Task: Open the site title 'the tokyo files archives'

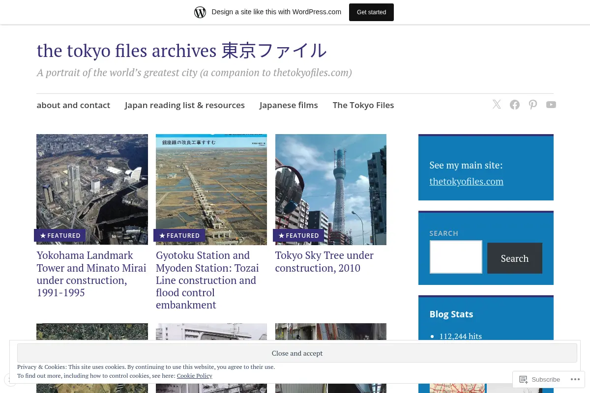Action: tap(181, 51)
